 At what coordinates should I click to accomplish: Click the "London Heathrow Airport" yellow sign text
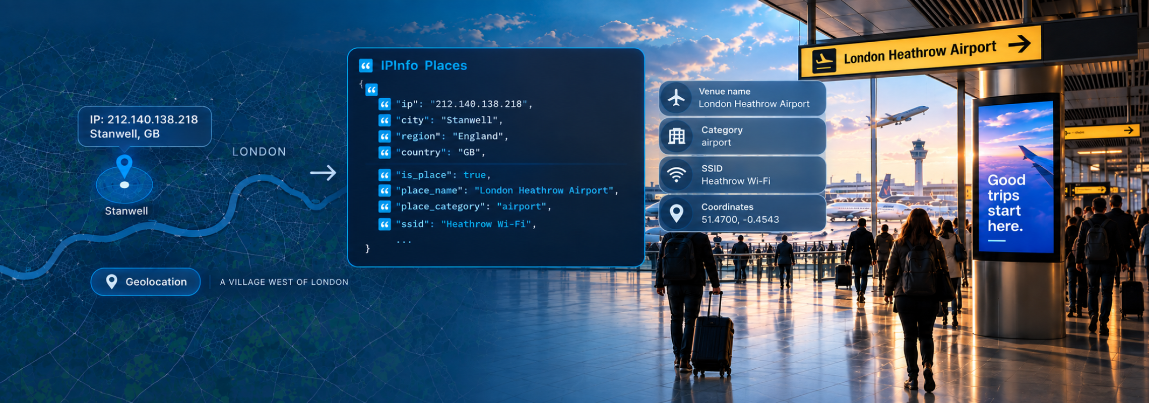coord(920,52)
